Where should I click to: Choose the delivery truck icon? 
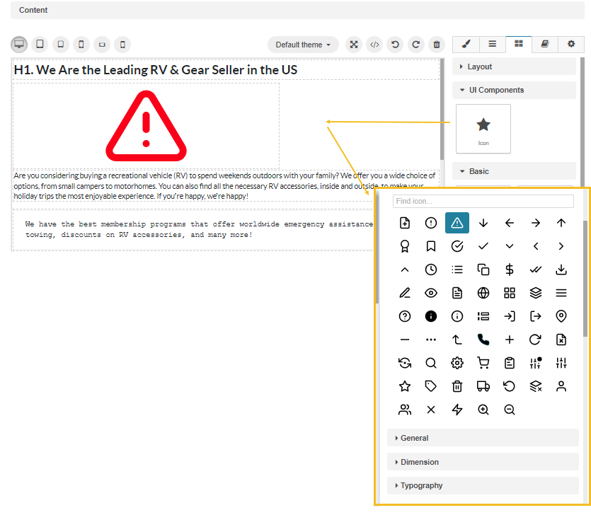click(x=483, y=386)
